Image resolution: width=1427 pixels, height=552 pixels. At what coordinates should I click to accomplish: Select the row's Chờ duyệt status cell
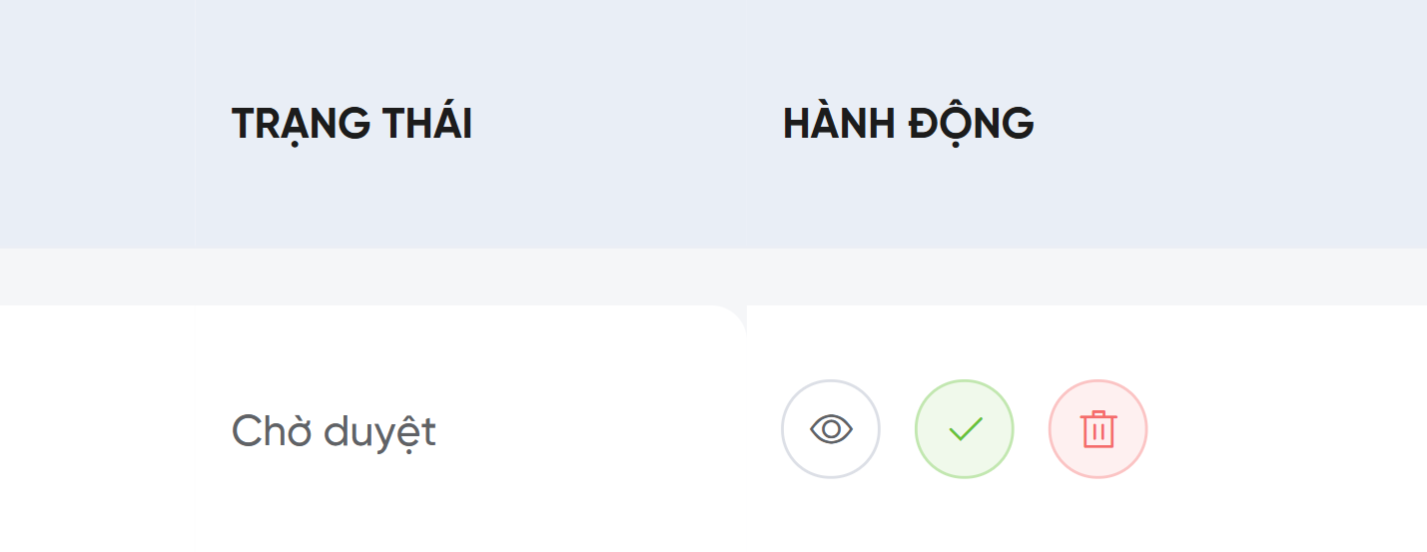click(334, 432)
